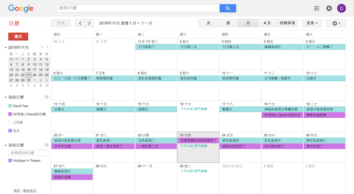Switch to the 天 view tab
Viewport: 354px width, 194px height.
[x=209, y=23]
